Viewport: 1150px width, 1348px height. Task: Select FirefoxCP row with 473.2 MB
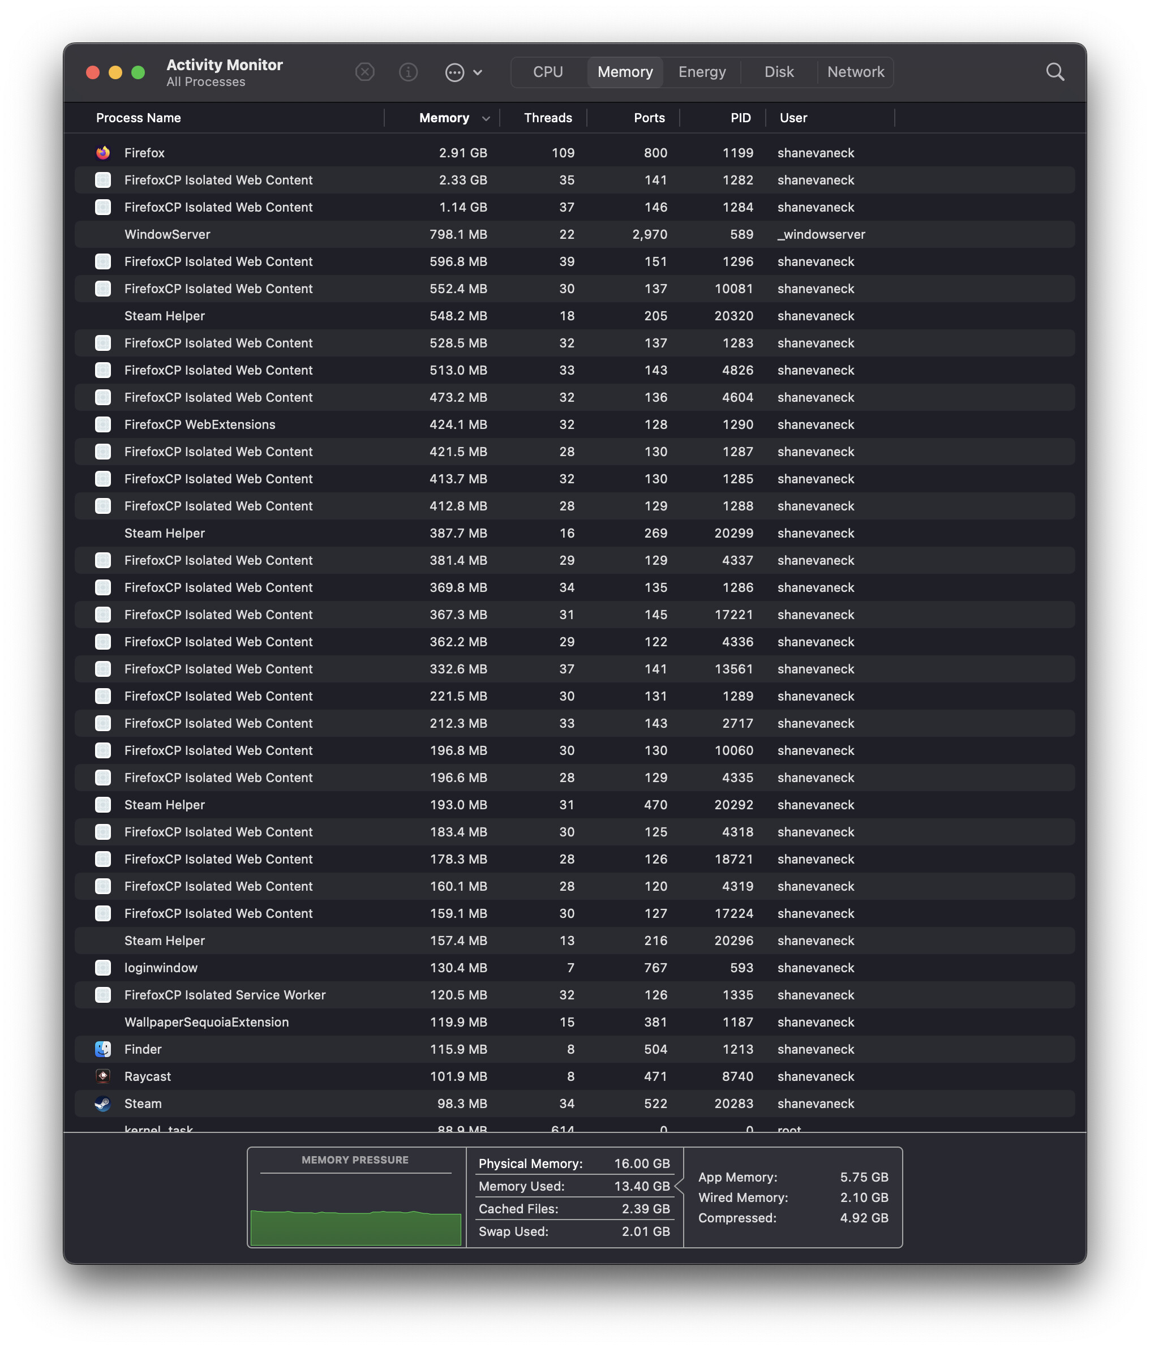[574, 397]
